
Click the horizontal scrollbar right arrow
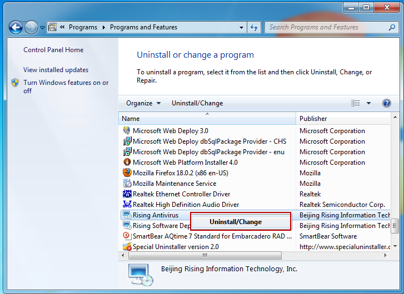386,255
